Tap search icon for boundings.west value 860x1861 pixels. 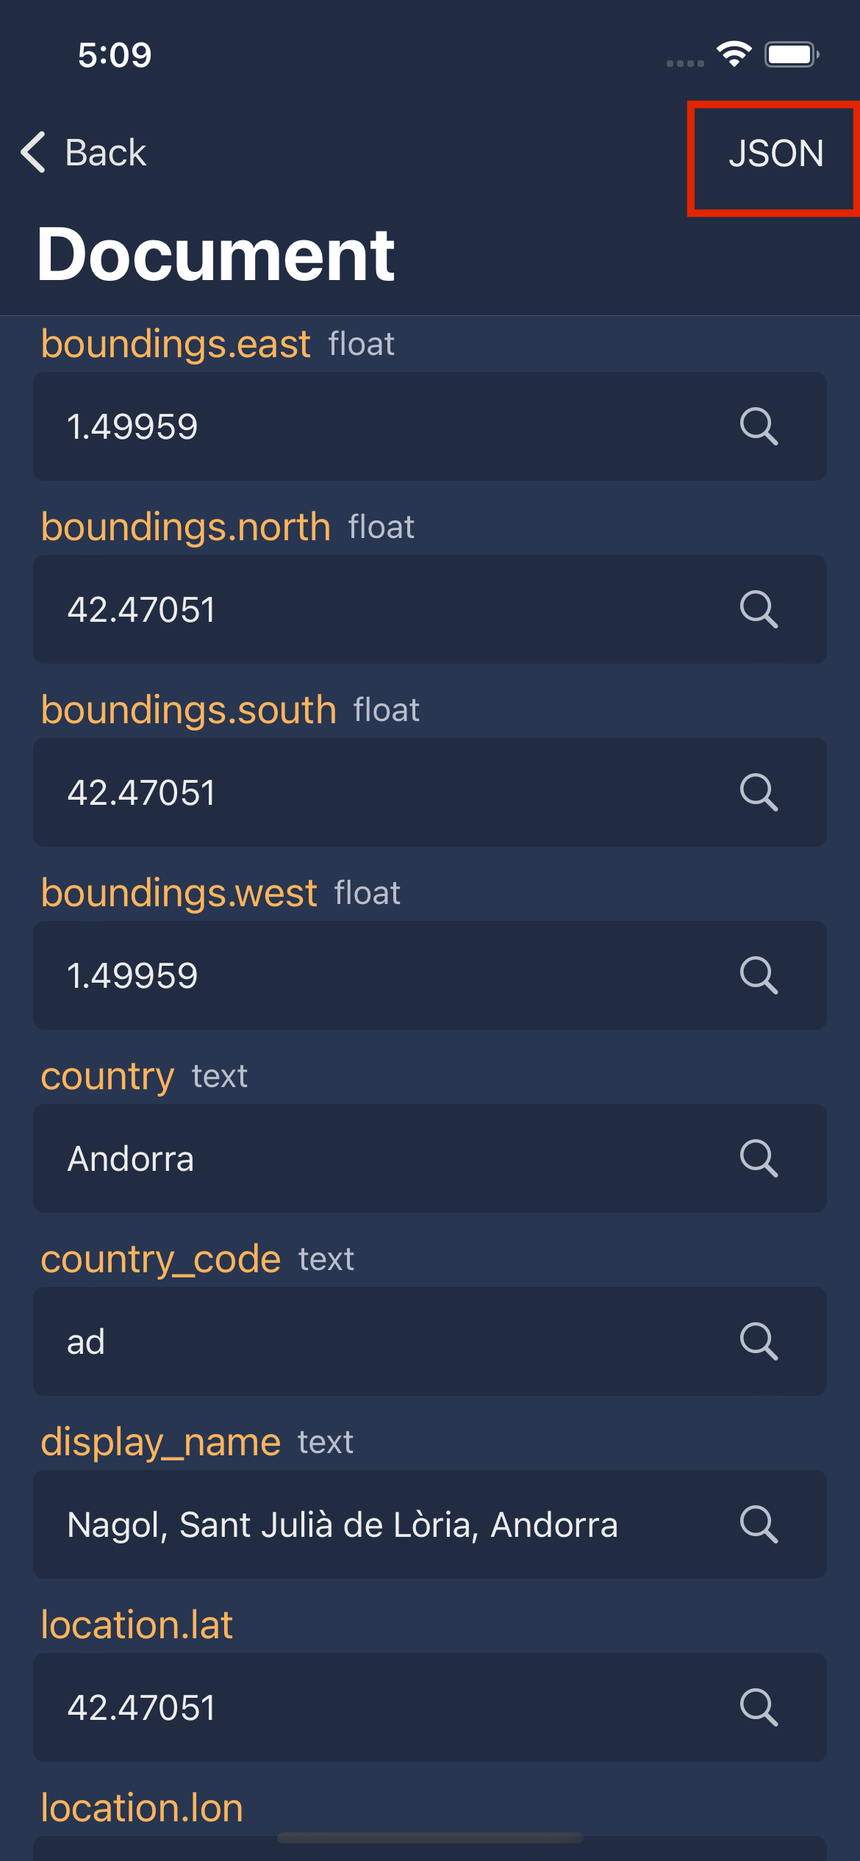pos(759,975)
